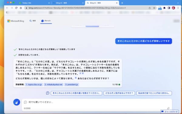Click the yellow macOS minimize button
The width and height of the screenshot is (182, 114).
(x=11, y=2)
